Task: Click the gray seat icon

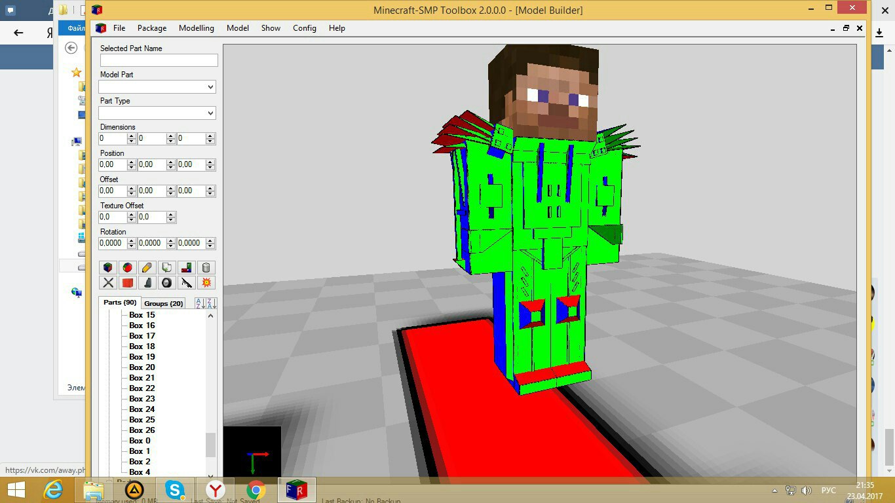Action: click(147, 282)
